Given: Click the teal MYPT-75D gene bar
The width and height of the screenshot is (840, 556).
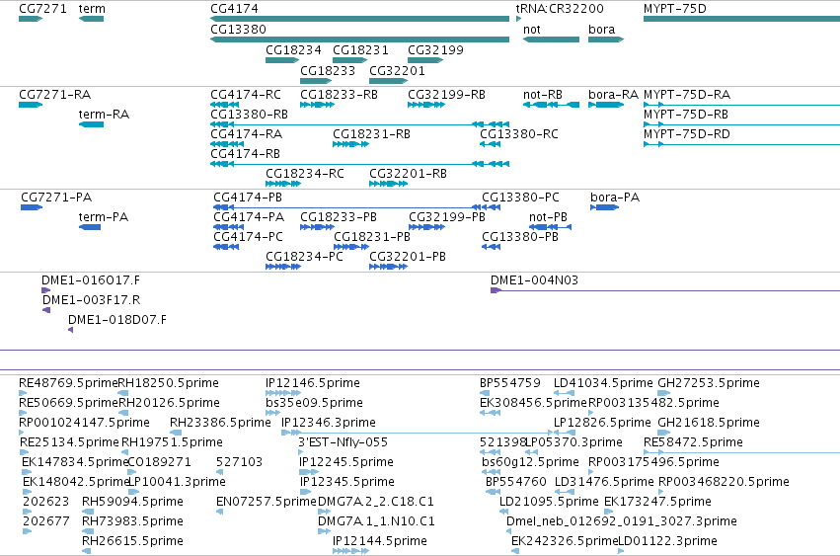Looking at the screenshot, I should 741,19.
